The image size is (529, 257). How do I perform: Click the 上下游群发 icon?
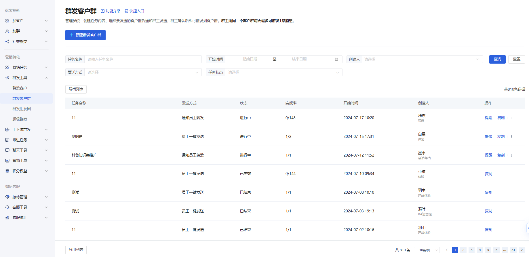pyautogui.click(x=7, y=130)
